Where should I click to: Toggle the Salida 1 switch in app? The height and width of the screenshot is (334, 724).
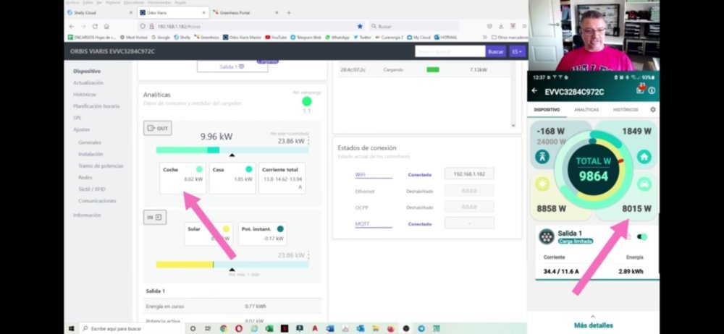click(642, 236)
